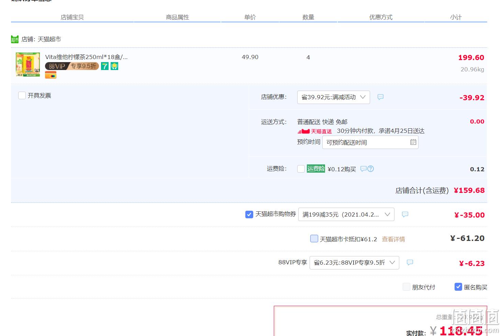Click the 可预约配送时间 input field

(x=370, y=142)
